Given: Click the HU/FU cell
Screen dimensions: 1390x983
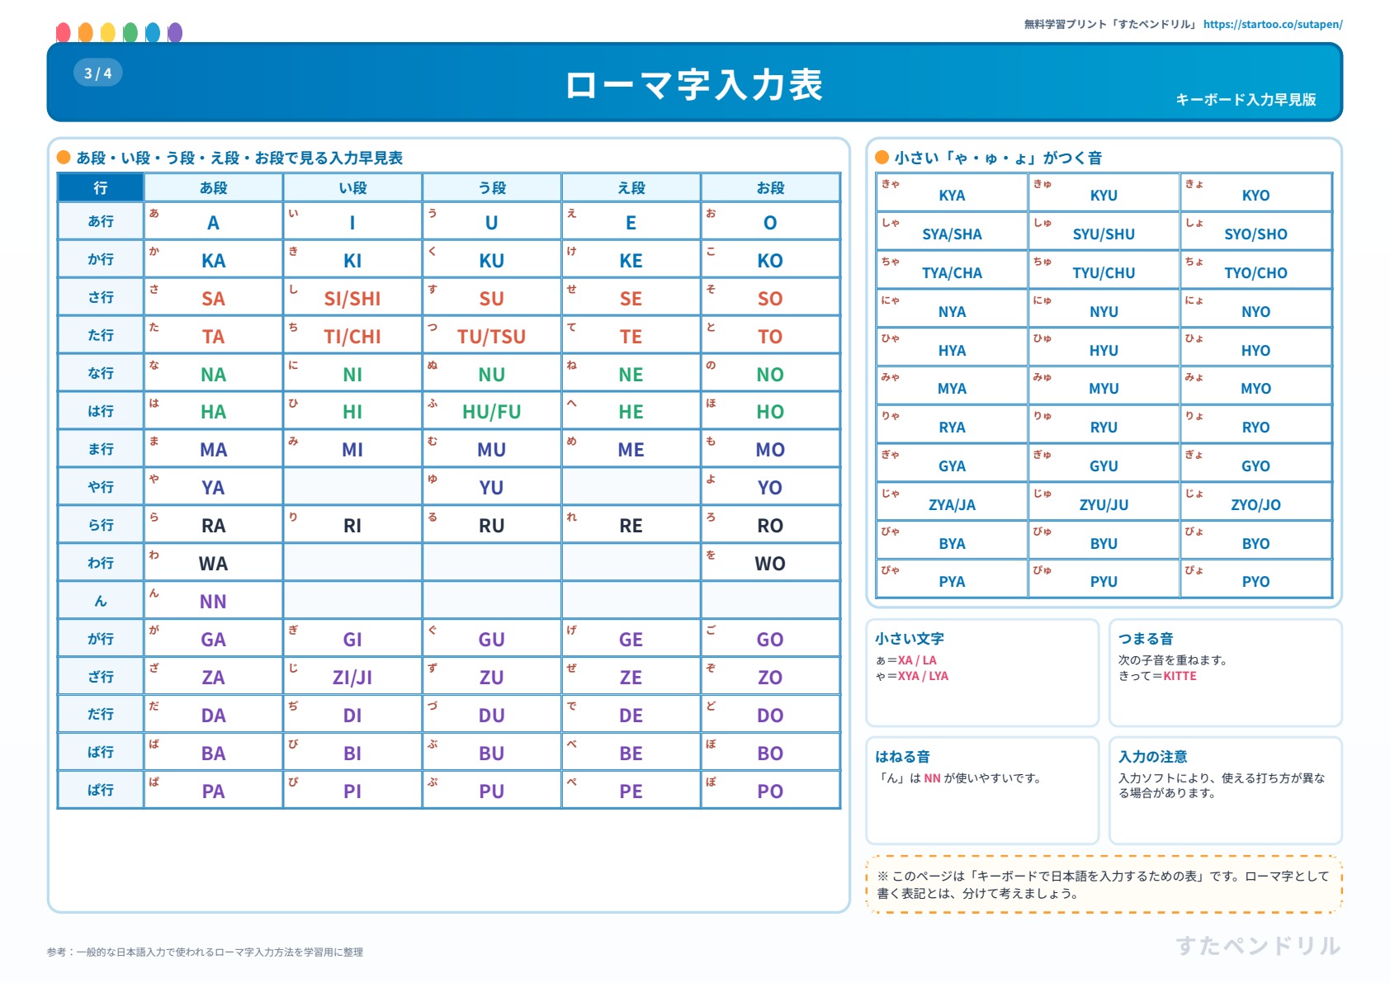Looking at the screenshot, I should (x=492, y=411).
